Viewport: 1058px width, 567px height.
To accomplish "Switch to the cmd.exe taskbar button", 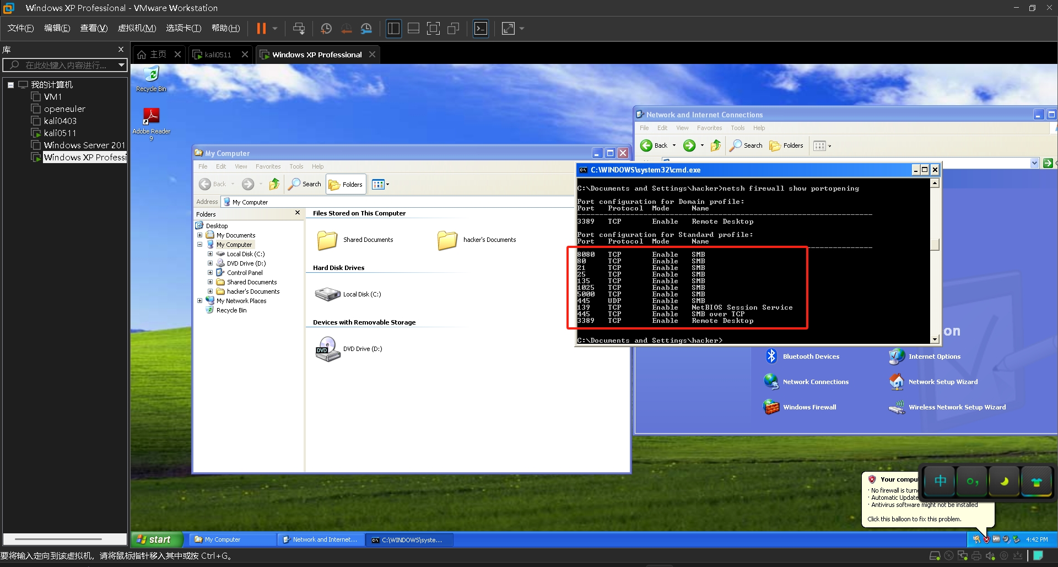I will point(411,540).
